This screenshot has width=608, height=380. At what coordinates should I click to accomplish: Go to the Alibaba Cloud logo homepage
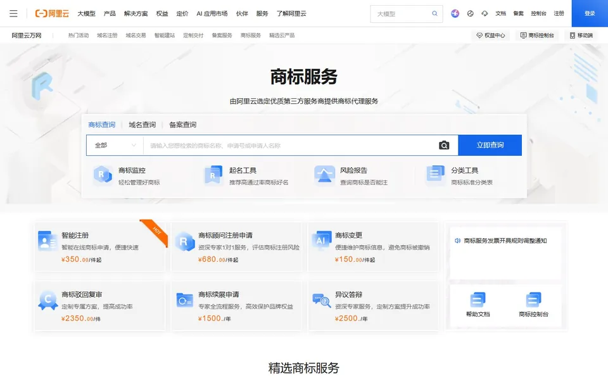coord(52,13)
